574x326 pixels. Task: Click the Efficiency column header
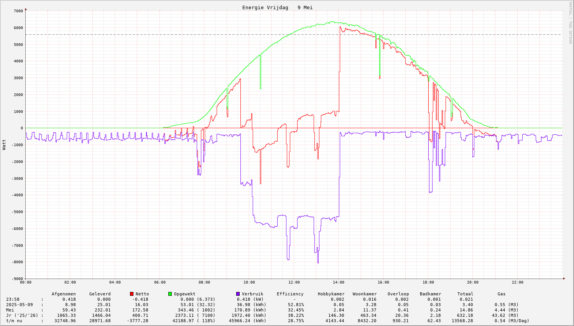290,294
